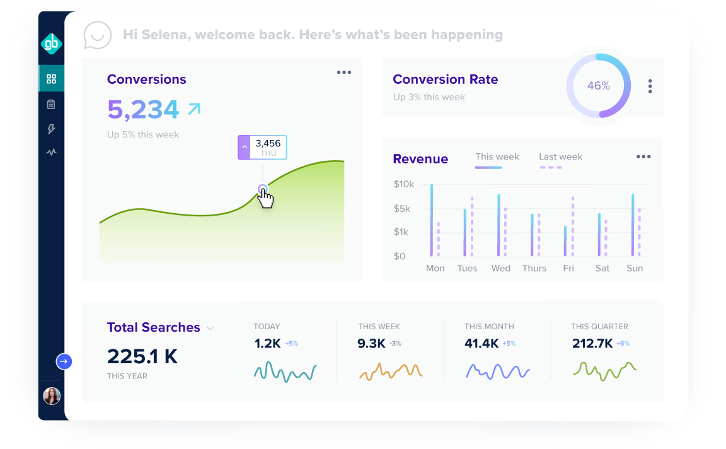Click the conversions upward trend arrow
Image resolution: width=726 pixels, height=449 pixels.
pyautogui.click(x=194, y=109)
